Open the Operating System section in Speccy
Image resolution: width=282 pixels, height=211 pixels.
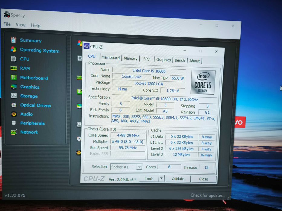(x=40, y=50)
